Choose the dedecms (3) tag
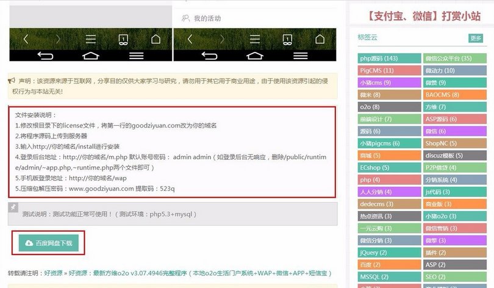Viewport: 494px width, 288px height. pyautogui.click(x=389, y=204)
